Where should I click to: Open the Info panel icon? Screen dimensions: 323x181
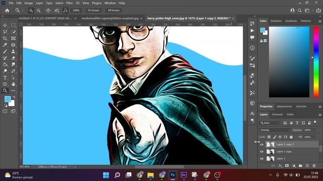click(252, 48)
